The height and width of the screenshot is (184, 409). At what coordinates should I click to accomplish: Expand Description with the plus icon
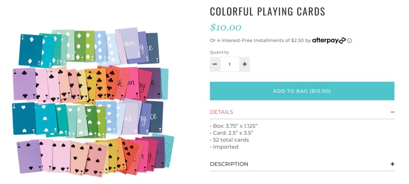(x=392, y=164)
